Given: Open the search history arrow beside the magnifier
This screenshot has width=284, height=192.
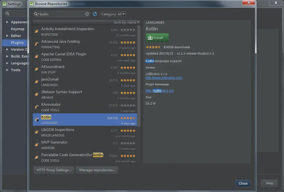Looking at the screenshot, I should (38, 14).
